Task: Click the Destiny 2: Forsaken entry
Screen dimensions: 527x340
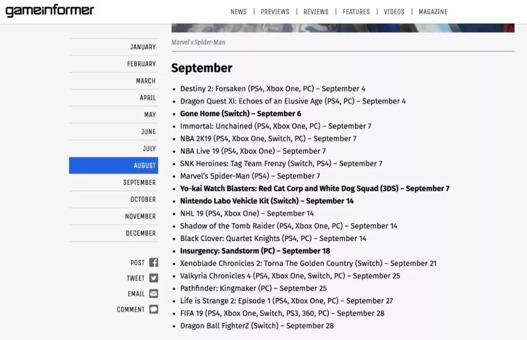Action: pos(273,88)
